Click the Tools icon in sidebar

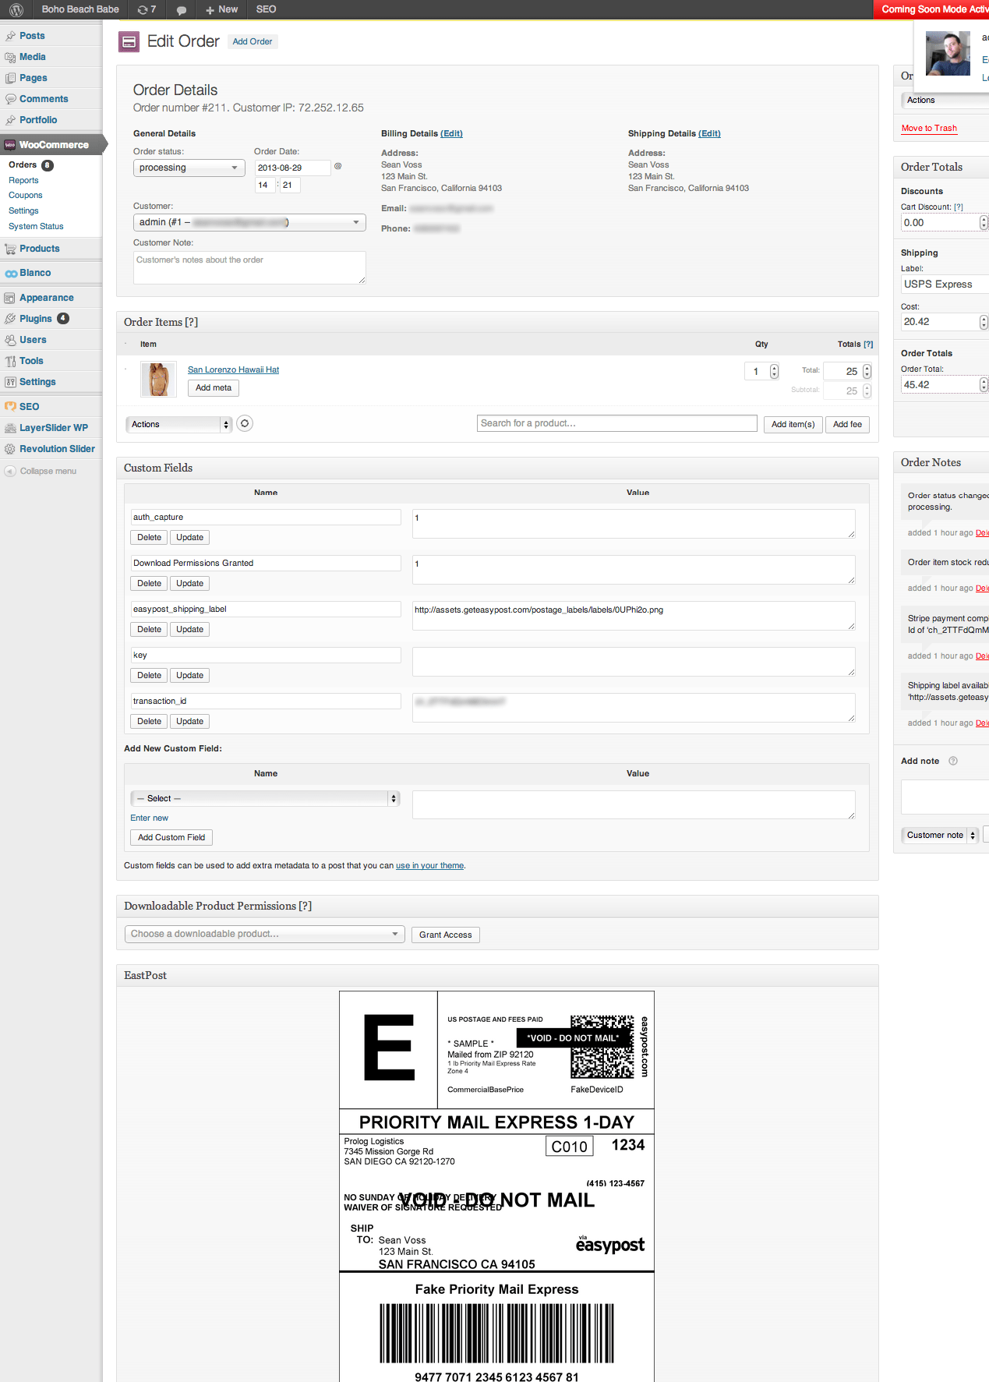[x=10, y=361]
